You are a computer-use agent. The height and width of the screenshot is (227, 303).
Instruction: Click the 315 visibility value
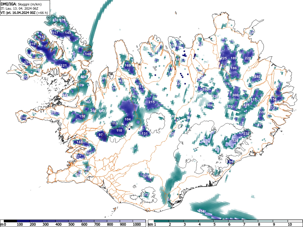(x=253, y=99)
